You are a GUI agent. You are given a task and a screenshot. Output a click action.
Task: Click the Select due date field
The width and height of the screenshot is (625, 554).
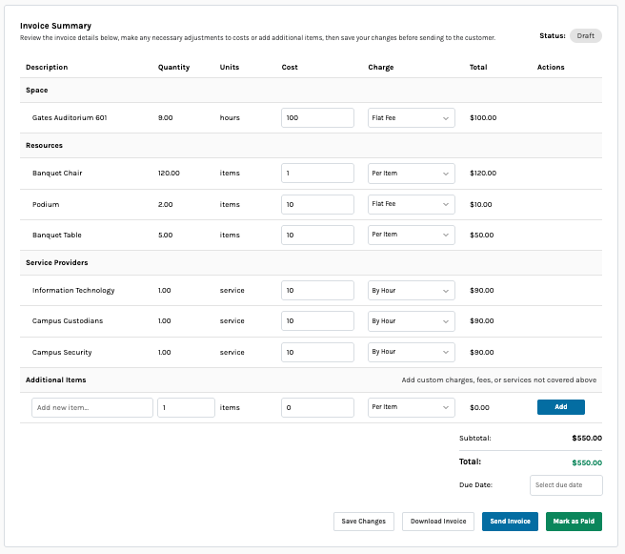point(566,485)
